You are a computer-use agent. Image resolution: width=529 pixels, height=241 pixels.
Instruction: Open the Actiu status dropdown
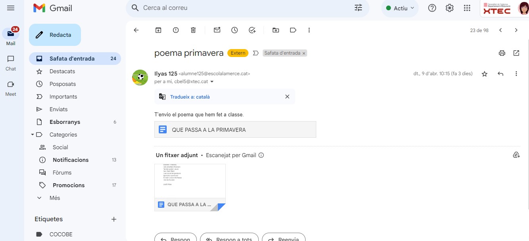tap(400, 8)
